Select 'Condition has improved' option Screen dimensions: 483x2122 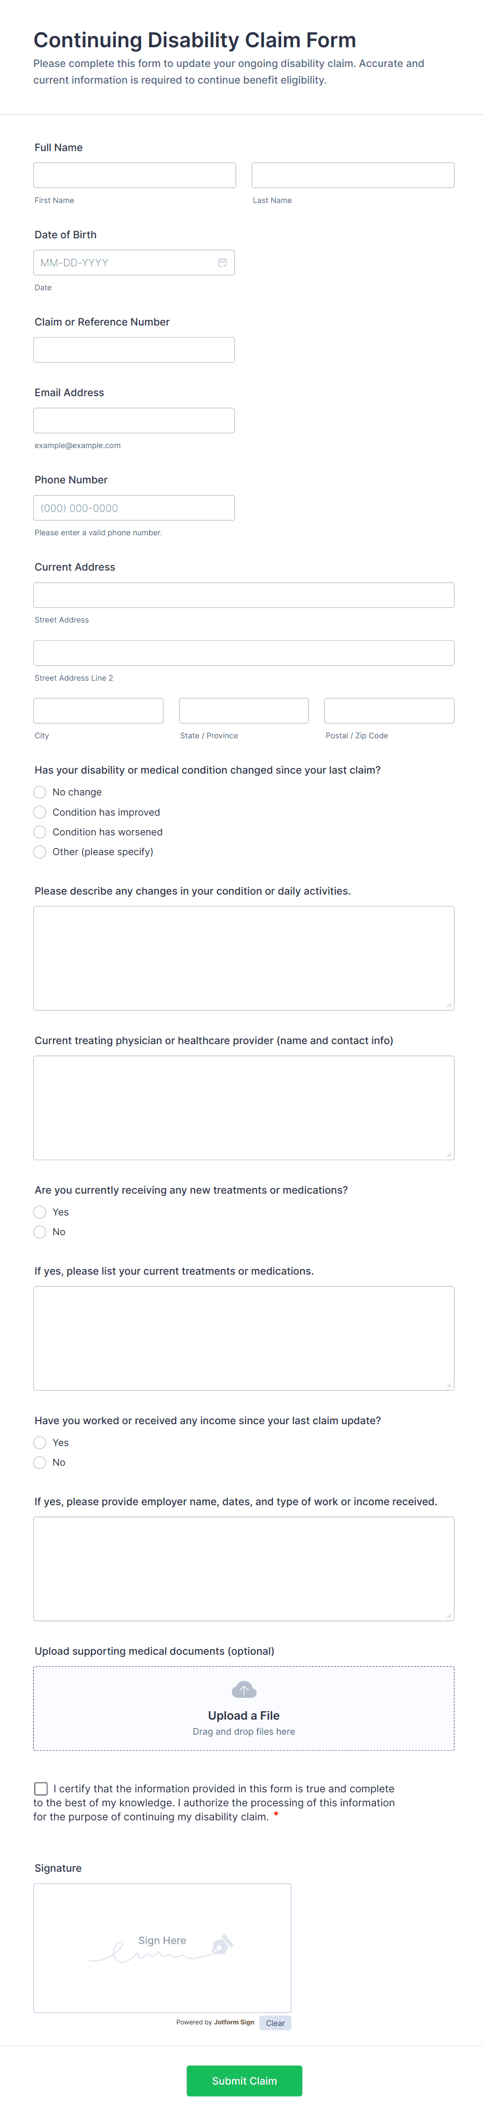[x=39, y=812]
